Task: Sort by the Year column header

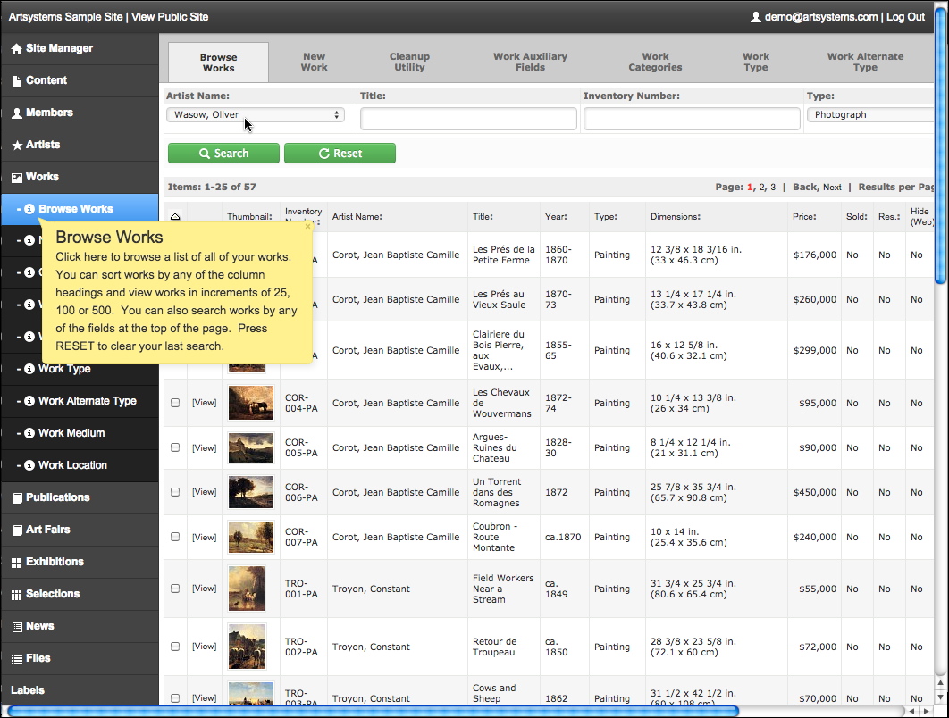Action: coord(556,216)
